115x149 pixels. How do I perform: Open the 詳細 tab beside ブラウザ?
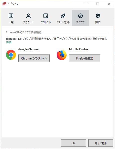coord(98,22)
